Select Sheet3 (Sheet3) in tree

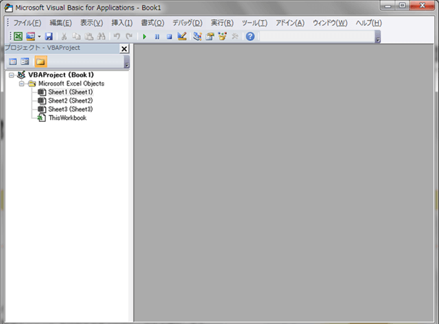coord(70,109)
